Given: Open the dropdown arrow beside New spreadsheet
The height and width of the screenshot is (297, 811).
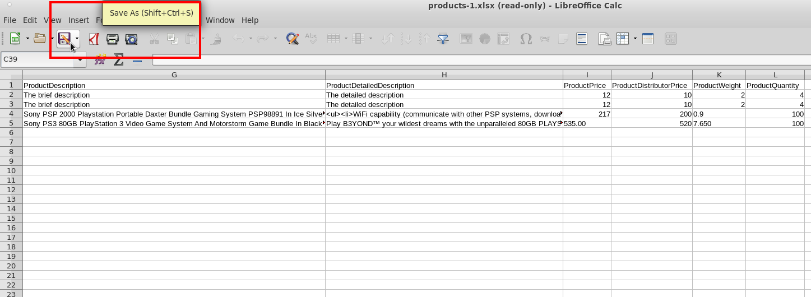Looking at the screenshot, I should pyautogui.click(x=27, y=39).
